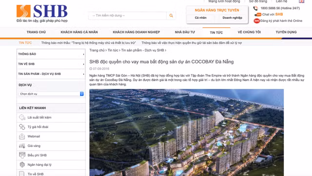The width and height of the screenshot is (312, 176).
Task: Click the LIÊN KẾT NHANH heading
Action: (x=33, y=108)
